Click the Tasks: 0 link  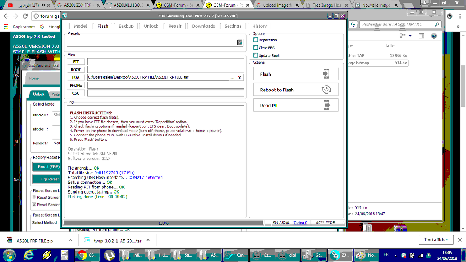tap(300, 223)
